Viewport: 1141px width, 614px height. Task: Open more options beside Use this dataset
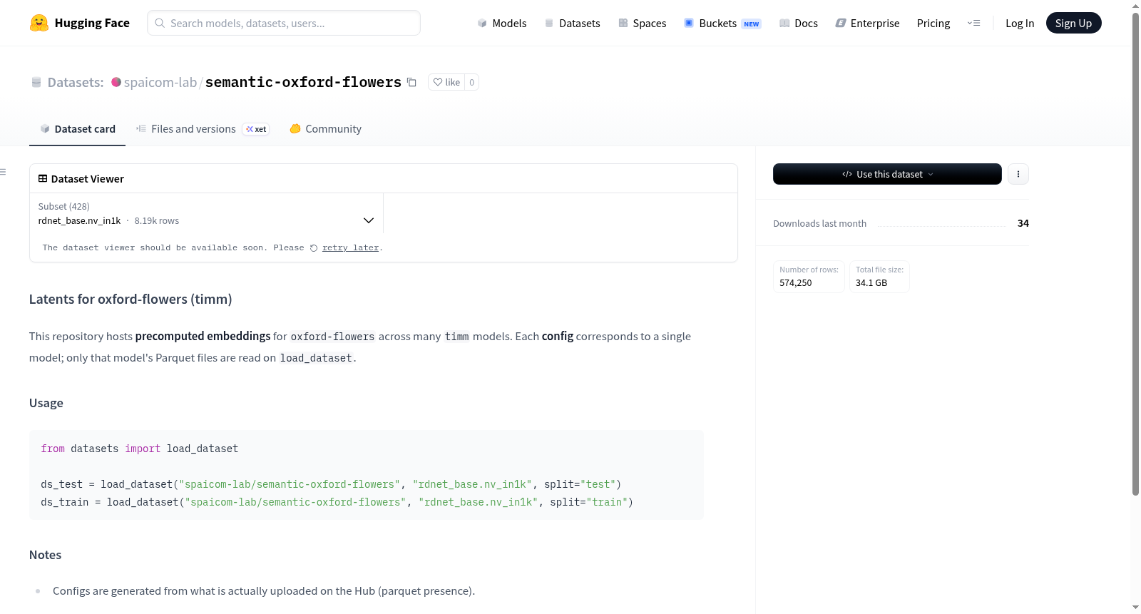click(1018, 174)
